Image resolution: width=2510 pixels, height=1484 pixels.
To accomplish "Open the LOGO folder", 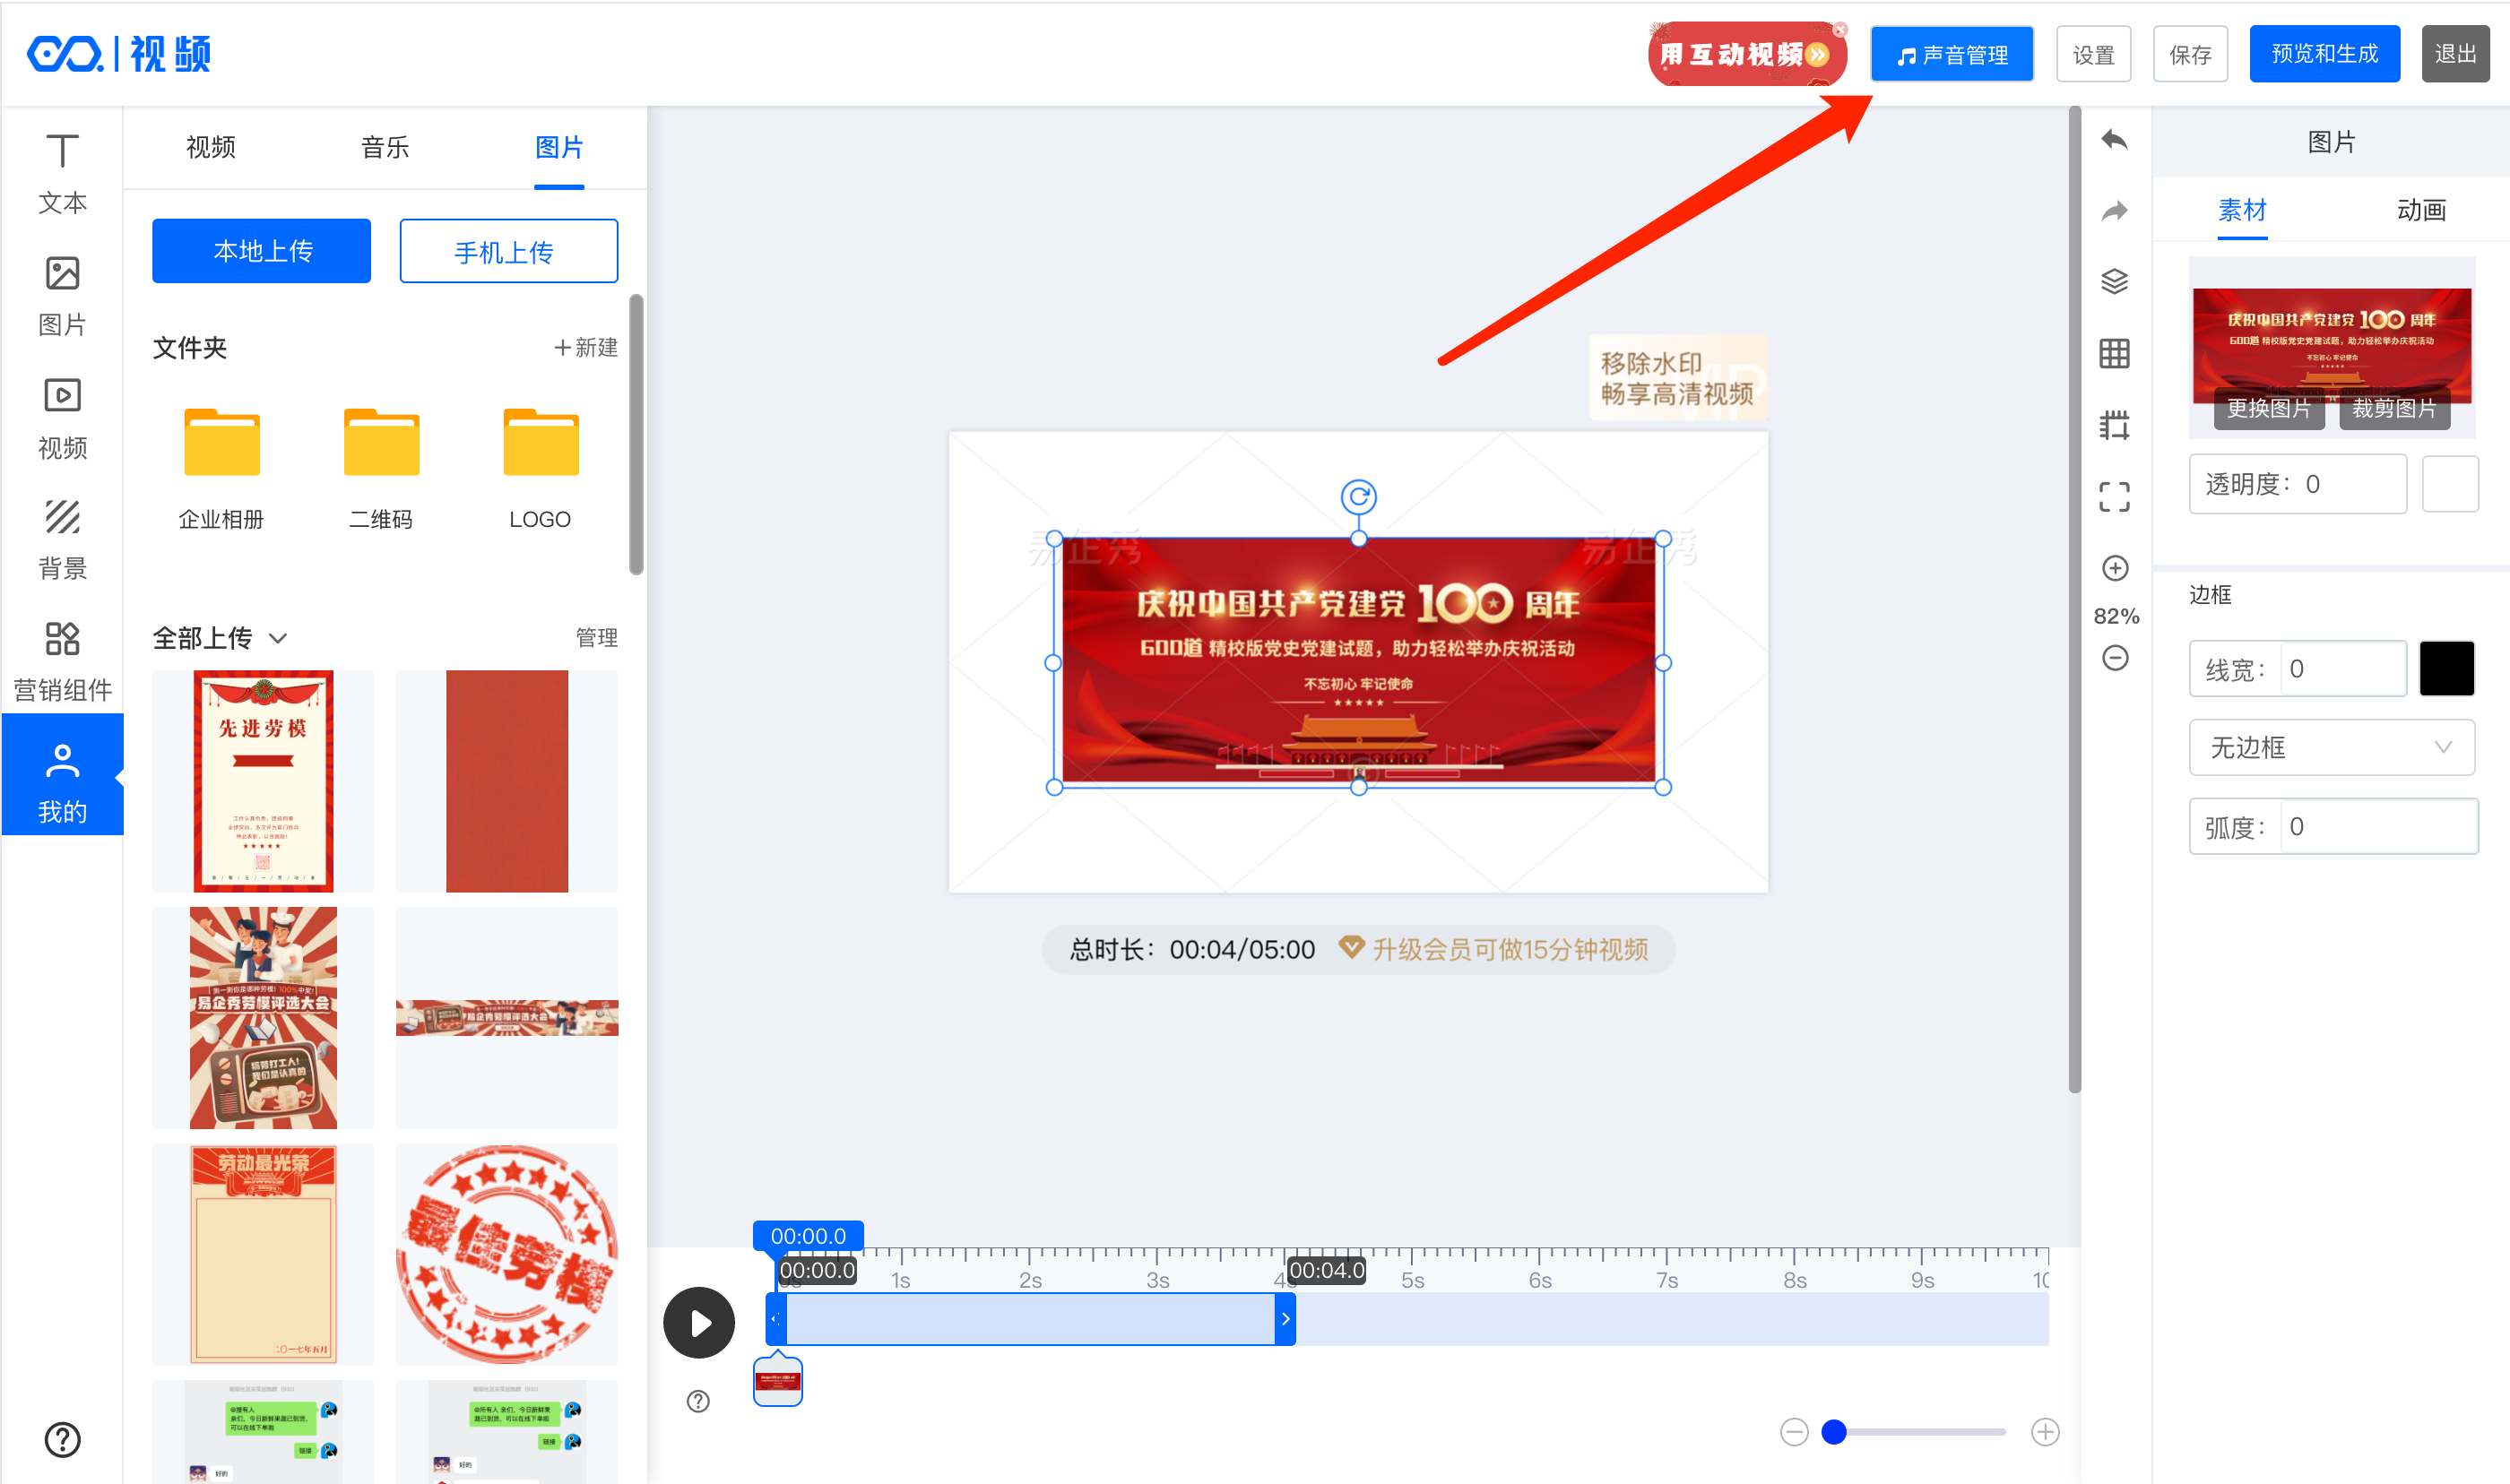I will (540, 468).
